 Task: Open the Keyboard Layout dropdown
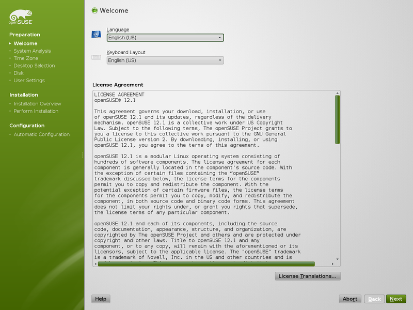[165, 60]
